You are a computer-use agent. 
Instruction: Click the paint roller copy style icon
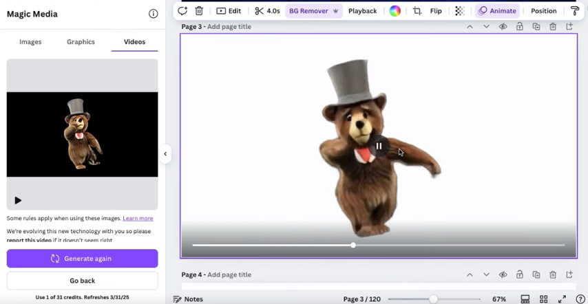click(574, 11)
